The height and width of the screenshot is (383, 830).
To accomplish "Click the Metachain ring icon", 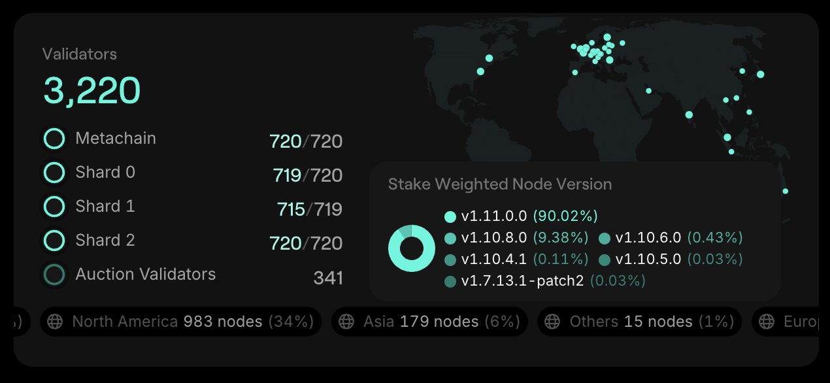I will pos(54,139).
